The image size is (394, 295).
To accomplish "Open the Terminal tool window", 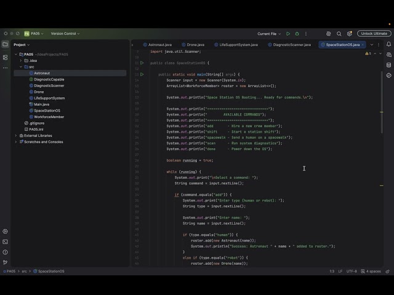I will pos(5,242).
